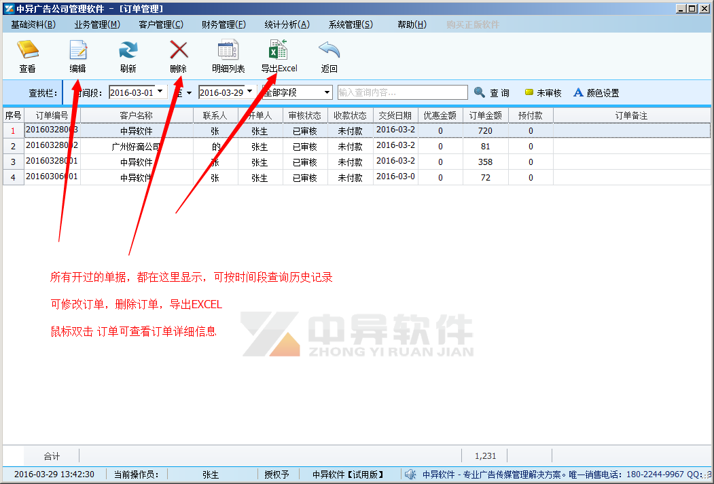
Task: Open the 基础资料(B) menu
Action: pyautogui.click(x=33, y=24)
